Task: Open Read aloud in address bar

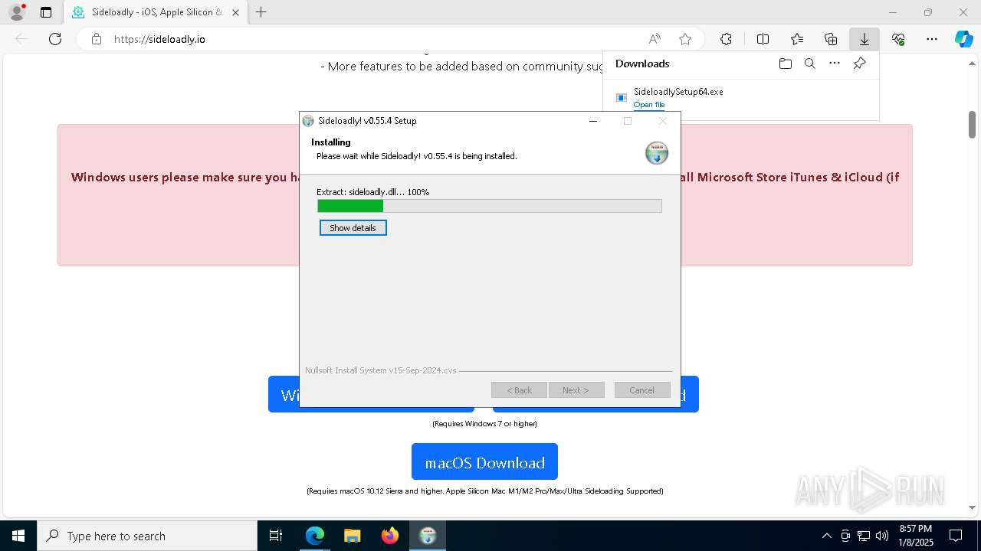Action: [x=655, y=39]
